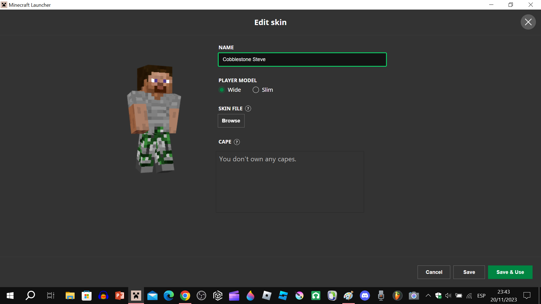Select the Wide player model
The height and width of the screenshot is (304, 541).
tap(222, 90)
